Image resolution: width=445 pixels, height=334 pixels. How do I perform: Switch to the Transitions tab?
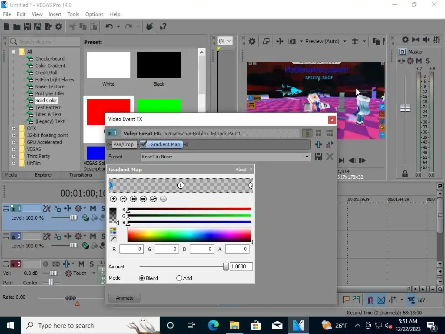pyautogui.click(x=80, y=175)
